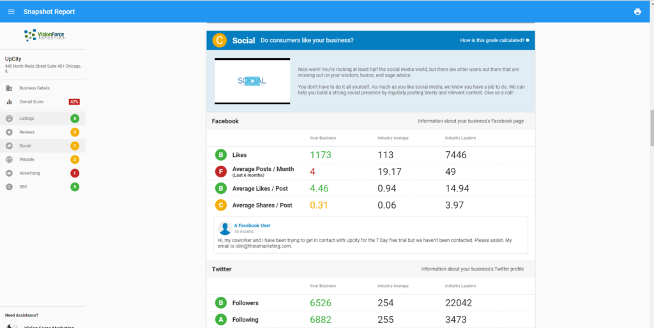Click the Website grade D badge
654x328 pixels.
pyautogui.click(x=75, y=160)
